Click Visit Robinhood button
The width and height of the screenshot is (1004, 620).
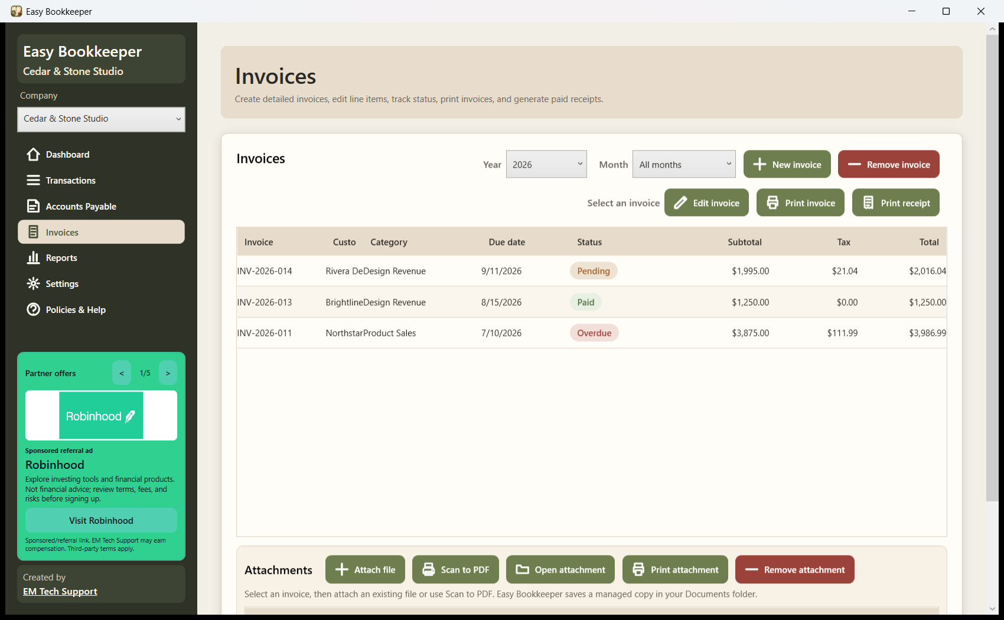pyautogui.click(x=101, y=520)
